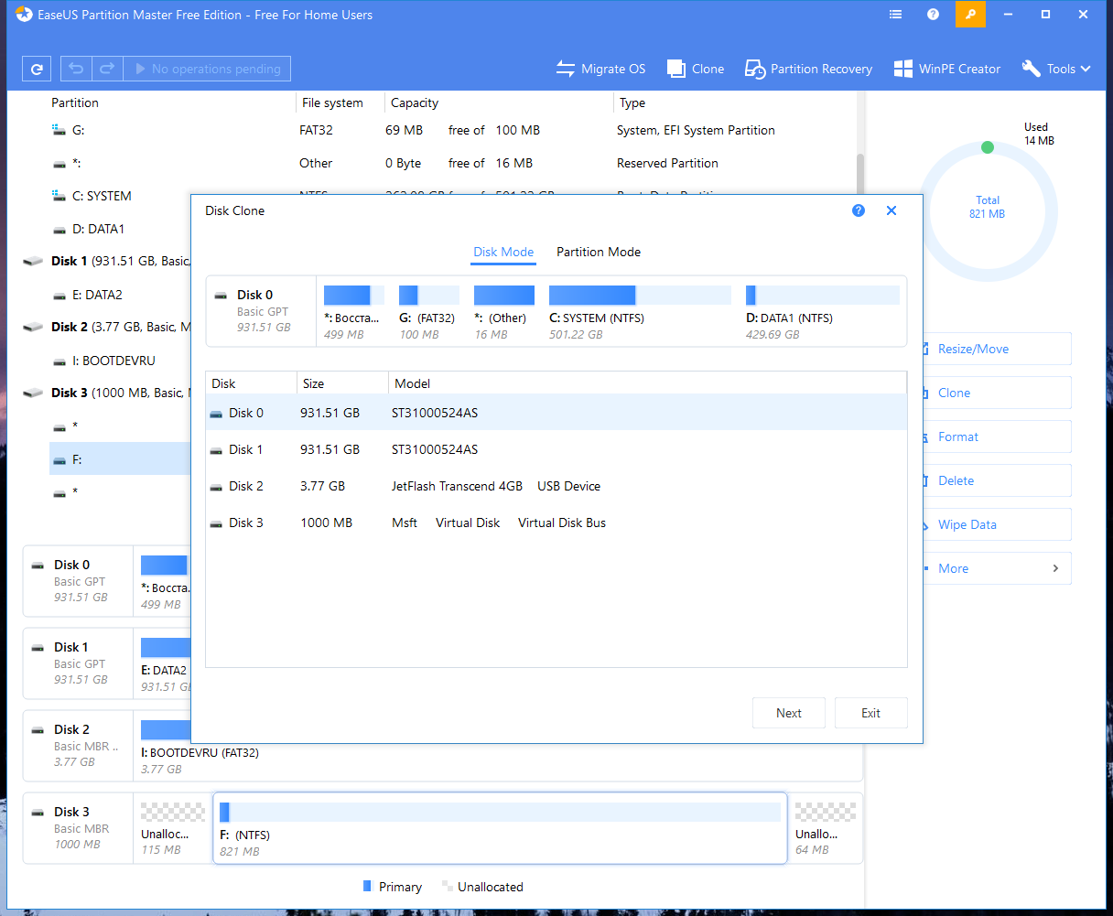
Task: Click the 64 MB unallocated block on Disk 3
Action: click(826, 828)
